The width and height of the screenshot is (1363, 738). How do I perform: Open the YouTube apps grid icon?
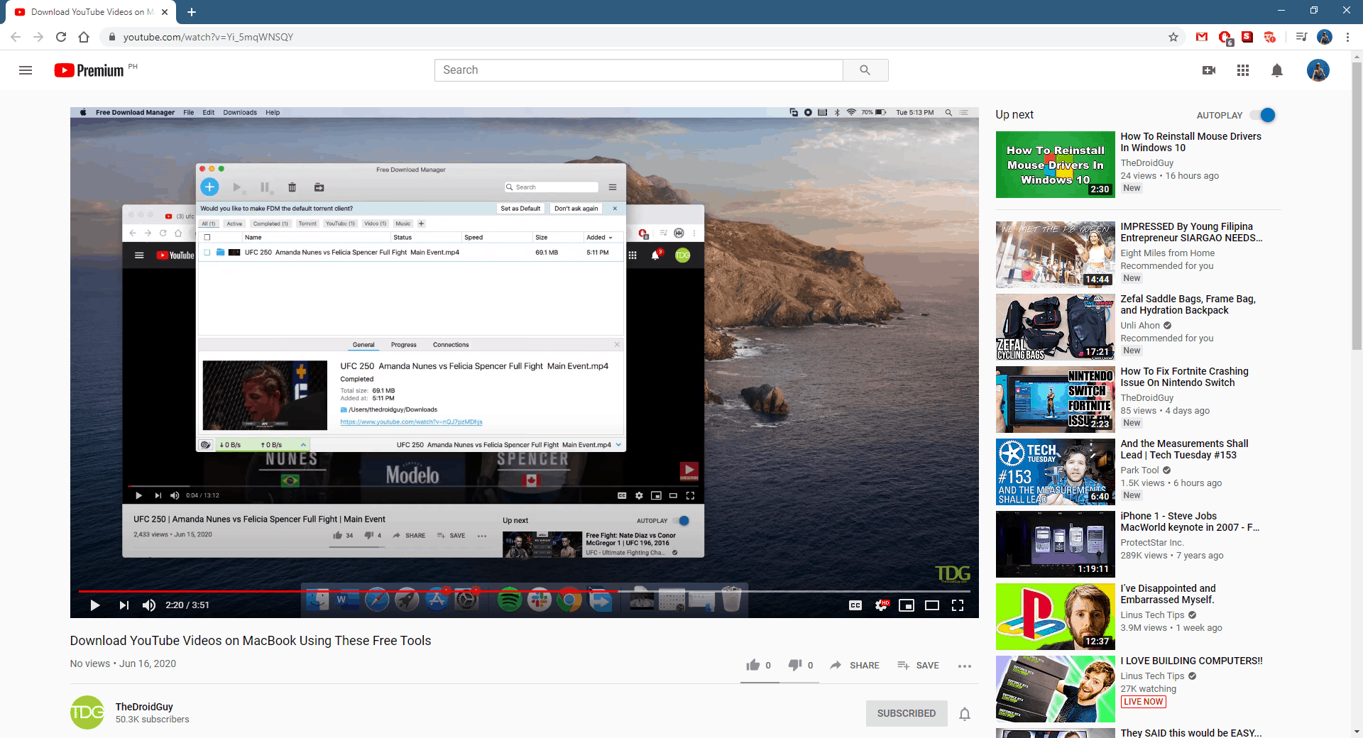1243,70
